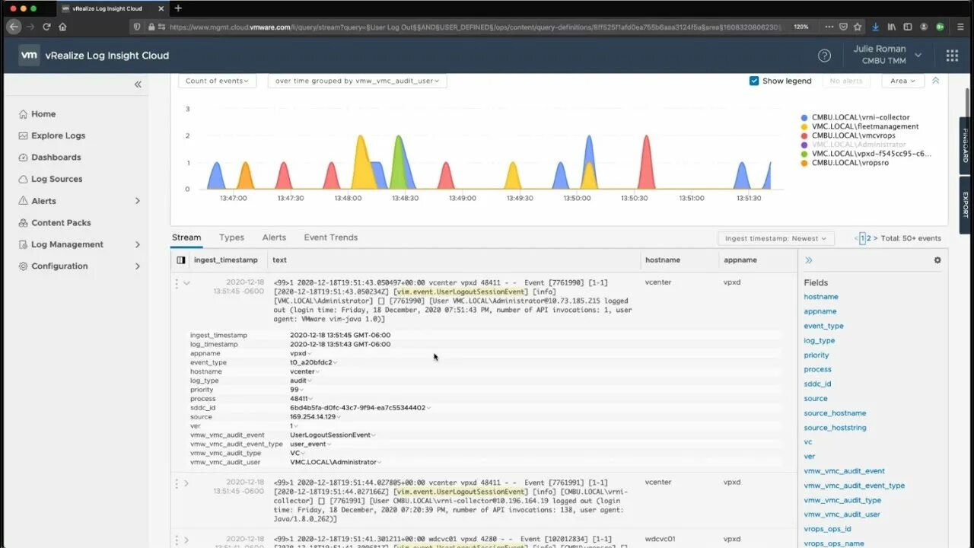Open Firefox downloads arrow
Image resolution: width=974 pixels, height=548 pixels.
tap(875, 27)
